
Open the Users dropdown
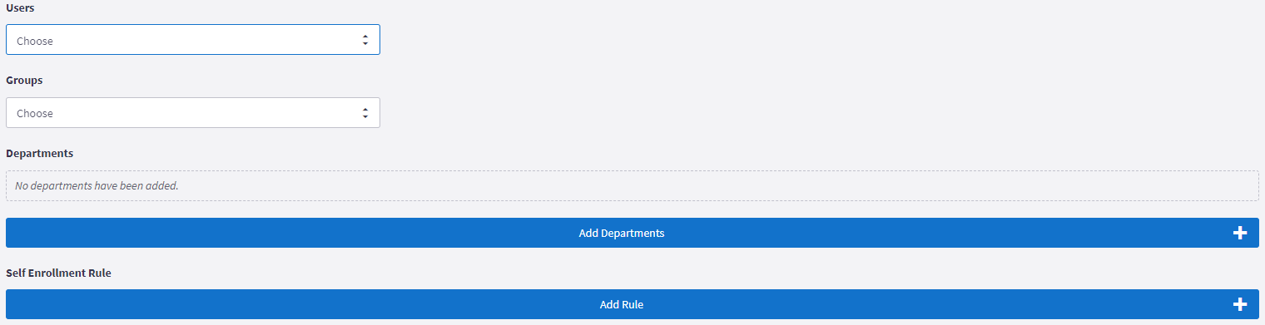(193, 40)
